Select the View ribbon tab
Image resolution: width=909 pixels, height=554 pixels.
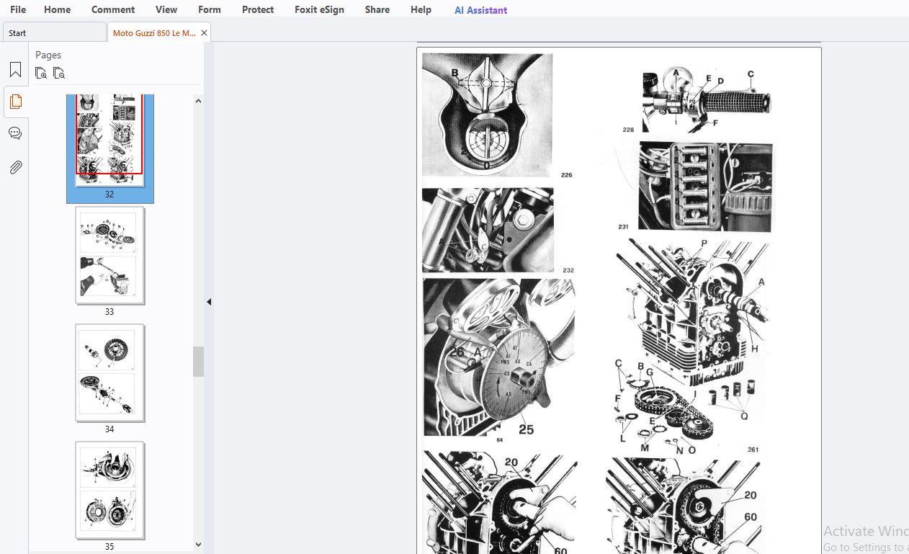[166, 9]
